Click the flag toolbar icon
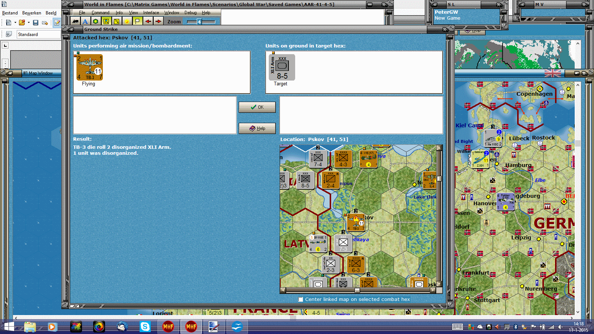 click(137, 21)
